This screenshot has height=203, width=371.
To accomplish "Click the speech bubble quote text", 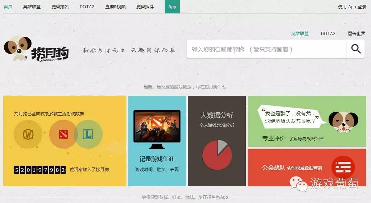I will coord(290,117).
